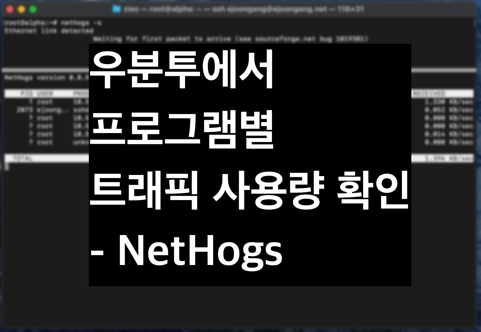
Task: Select the 'Waiting for first packet' line
Action: click(x=230, y=39)
